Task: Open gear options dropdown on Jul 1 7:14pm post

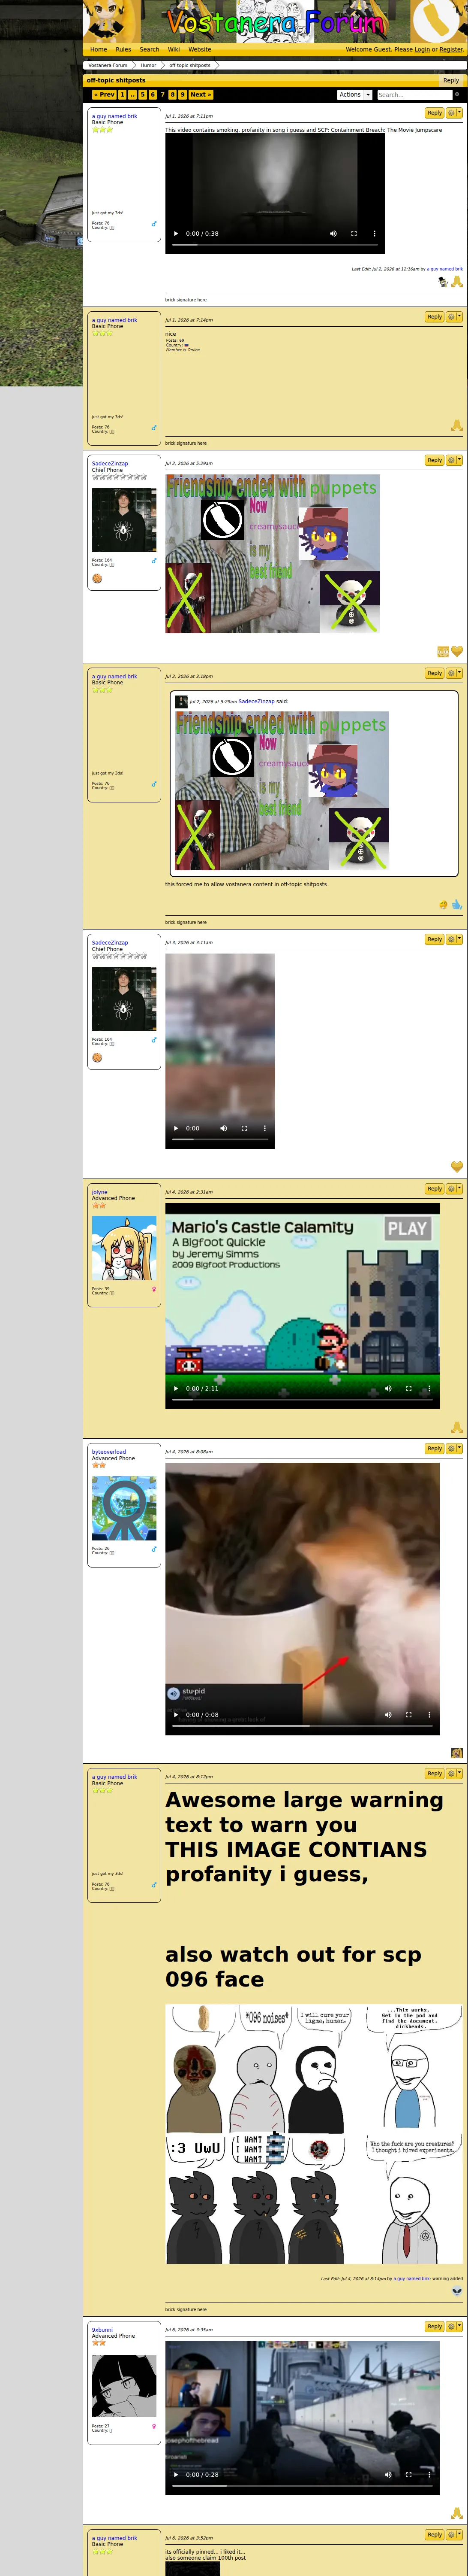Action: click(x=454, y=317)
